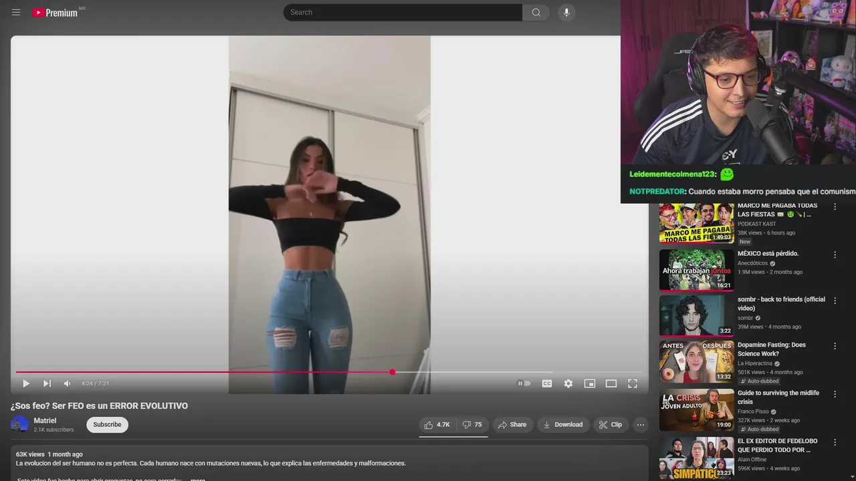Download the video
856x481 pixels.
click(x=562, y=425)
